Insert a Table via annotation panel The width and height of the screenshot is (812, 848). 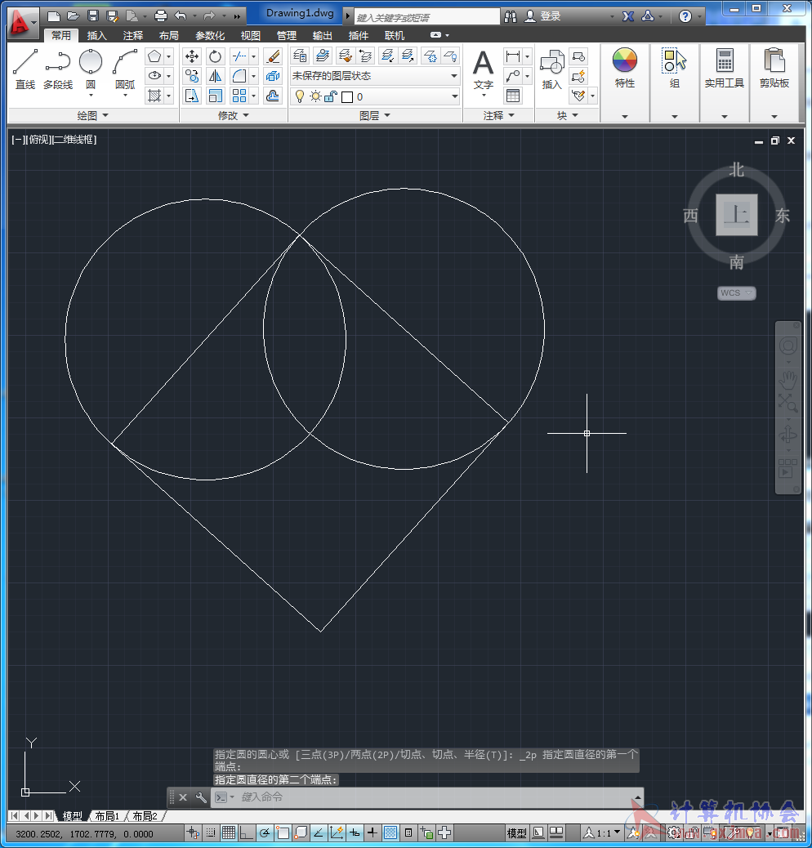[x=512, y=96]
